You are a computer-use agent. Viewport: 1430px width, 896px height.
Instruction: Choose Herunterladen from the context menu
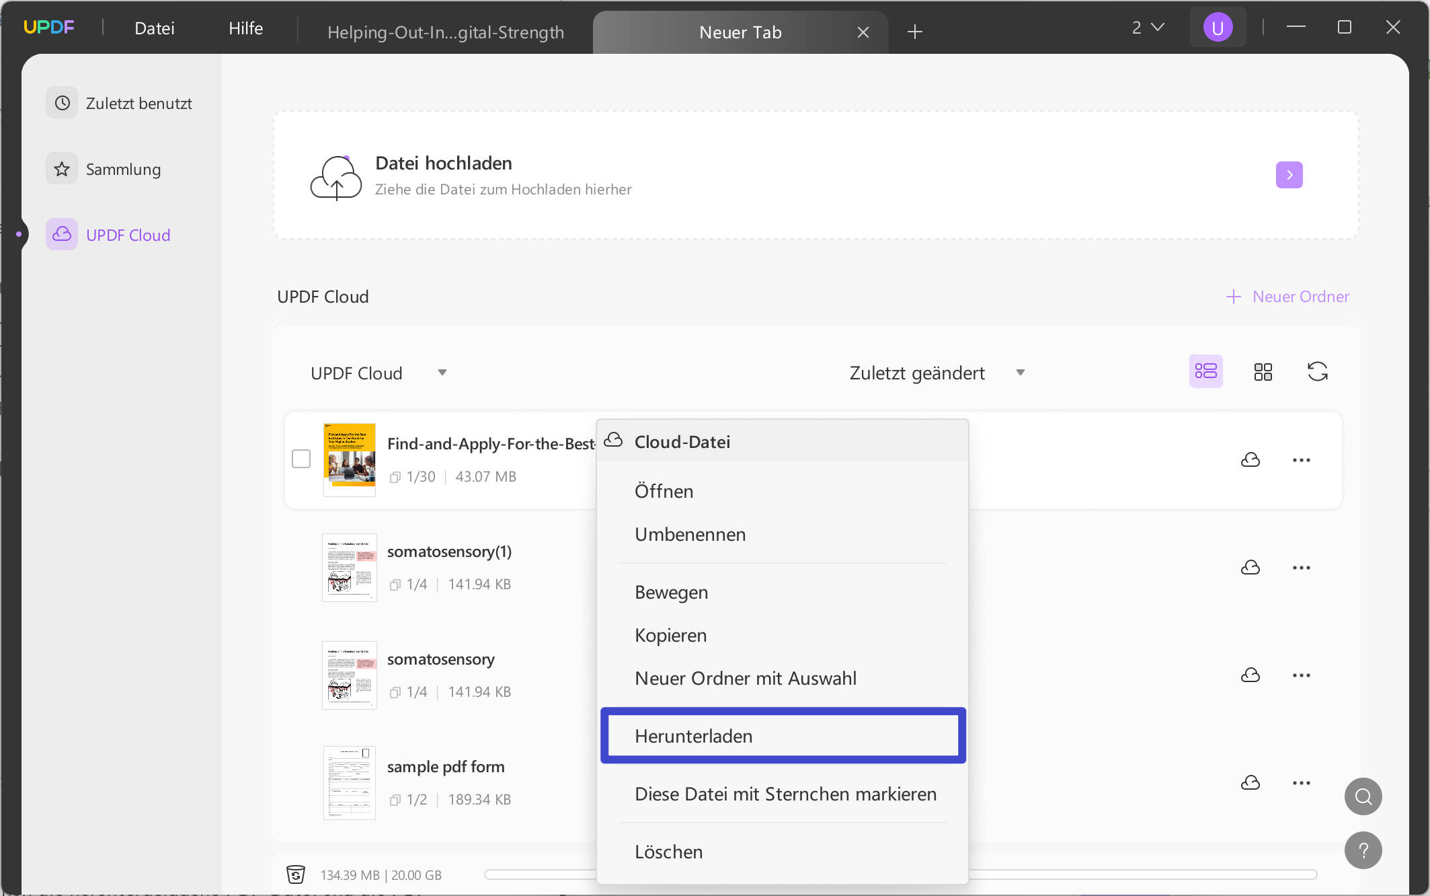(x=693, y=736)
